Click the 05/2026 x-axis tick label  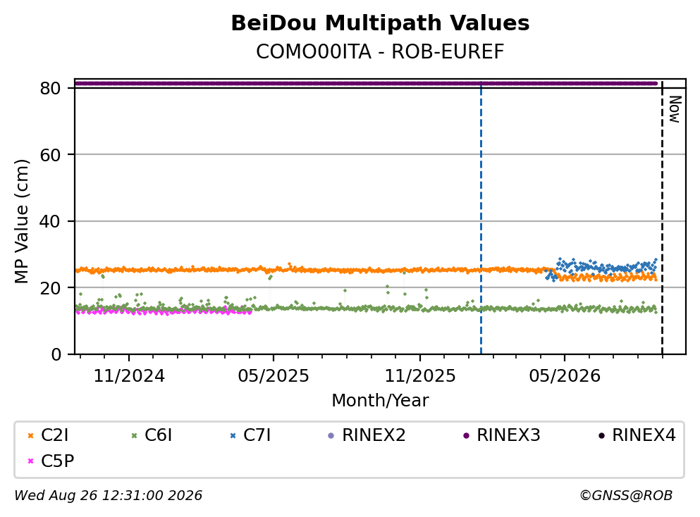pos(565,376)
